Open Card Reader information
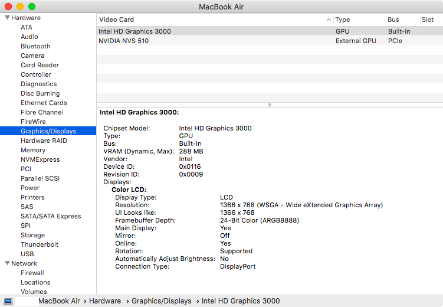 [x=40, y=65]
